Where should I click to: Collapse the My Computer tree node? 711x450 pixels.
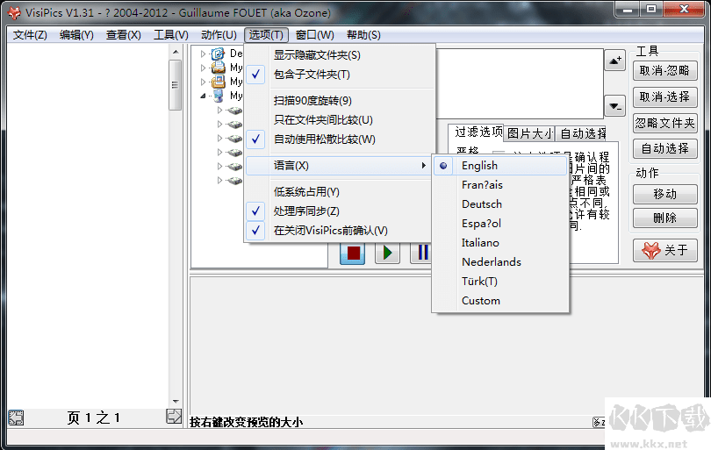click(203, 96)
